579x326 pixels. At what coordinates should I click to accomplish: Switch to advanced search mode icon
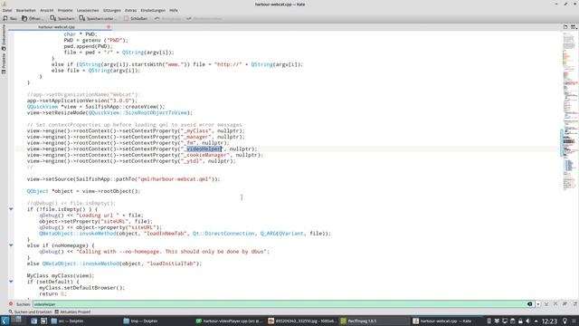coord(575,304)
